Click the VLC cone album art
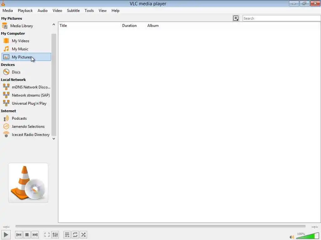This screenshot has height=240, width=321. coord(28,183)
